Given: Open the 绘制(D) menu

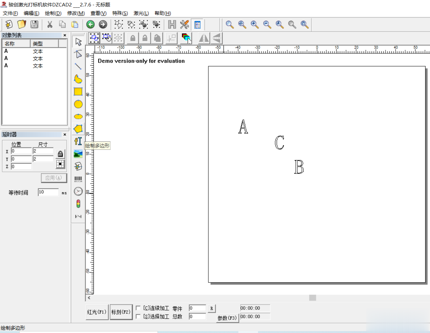Looking at the screenshot, I should (53, 13).
